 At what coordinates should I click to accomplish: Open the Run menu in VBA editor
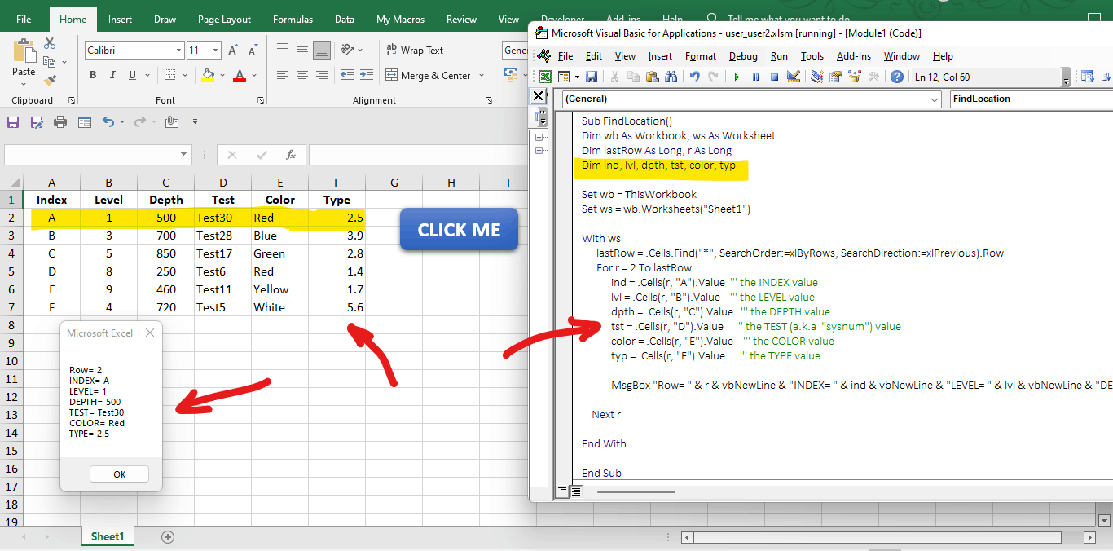click(x=779, y=56)
